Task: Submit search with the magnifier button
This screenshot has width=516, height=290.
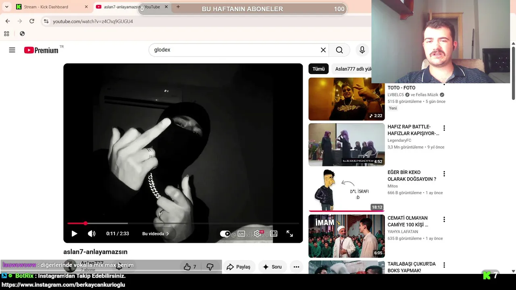Action: click(339, 50)
